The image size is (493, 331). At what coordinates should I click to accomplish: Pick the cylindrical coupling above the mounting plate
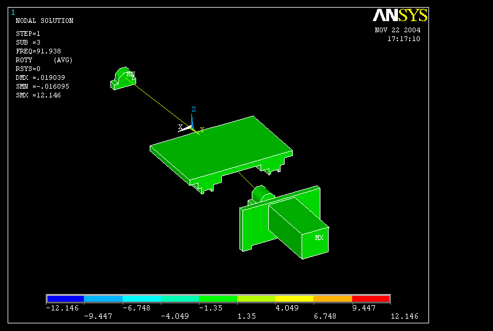tap(261, 194)
